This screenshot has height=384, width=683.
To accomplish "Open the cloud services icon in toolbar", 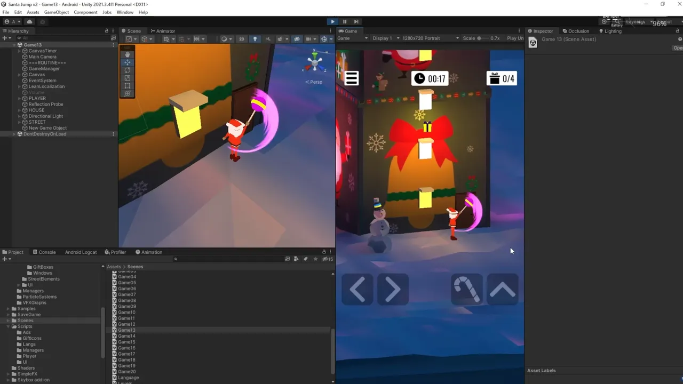I will click(x=29, y=22).
